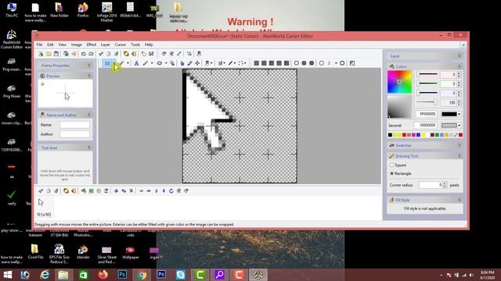Open the File menu
The height and width of the screenshot is (281, 501).
(39, 44)
